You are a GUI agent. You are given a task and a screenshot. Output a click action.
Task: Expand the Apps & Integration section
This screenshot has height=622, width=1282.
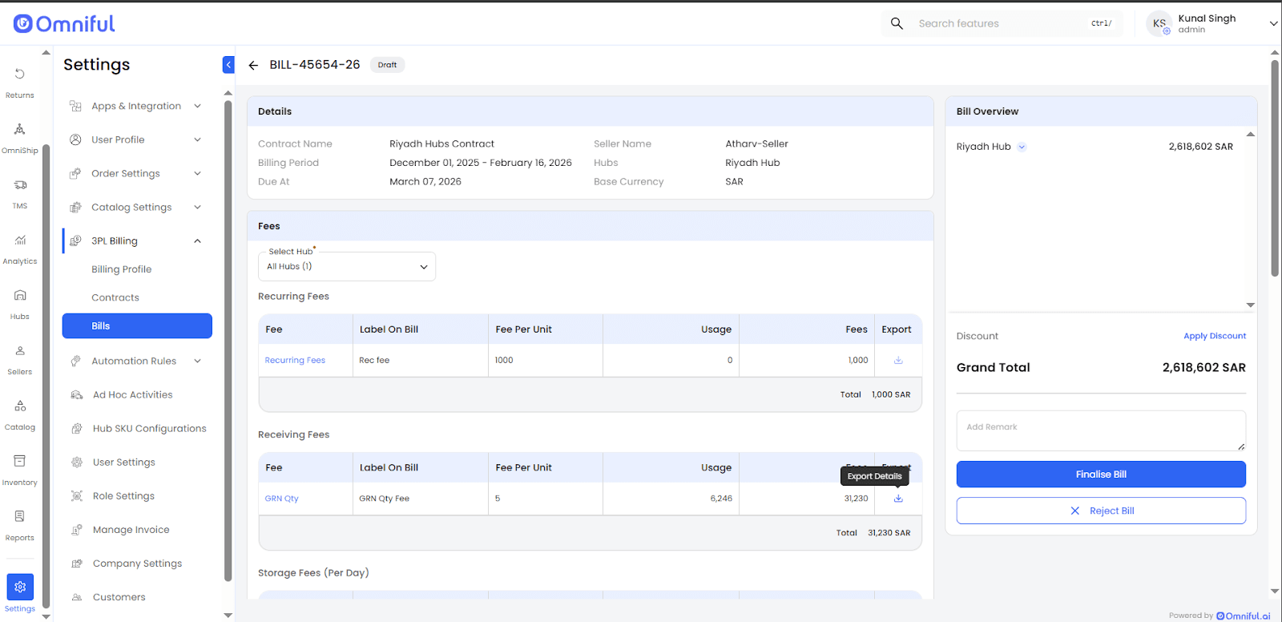(197, 107)
